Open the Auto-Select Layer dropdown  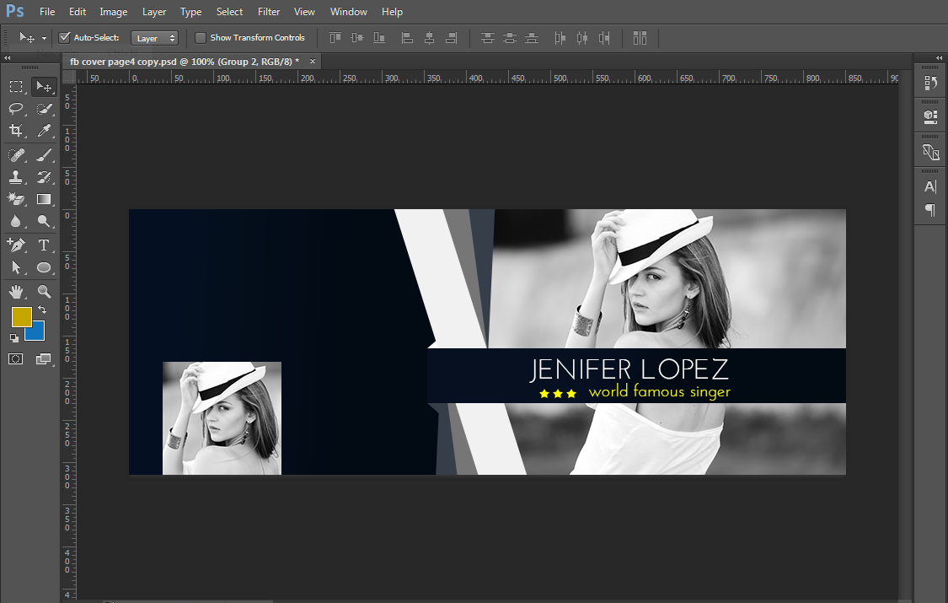[x=155, y=38]
